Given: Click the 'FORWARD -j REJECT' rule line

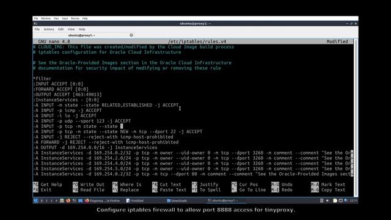Looking at the screenshot, I should click(106, 142).
